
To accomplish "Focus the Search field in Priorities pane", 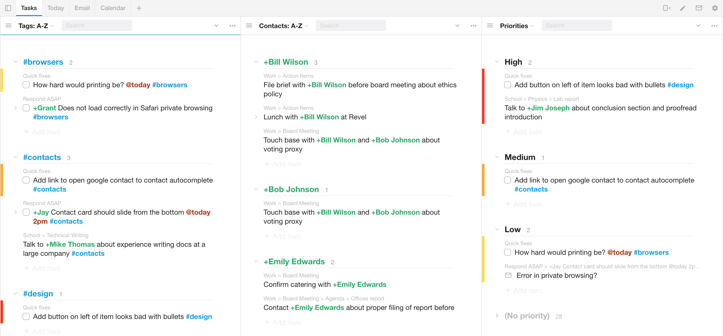I will [x=577, y=26].
